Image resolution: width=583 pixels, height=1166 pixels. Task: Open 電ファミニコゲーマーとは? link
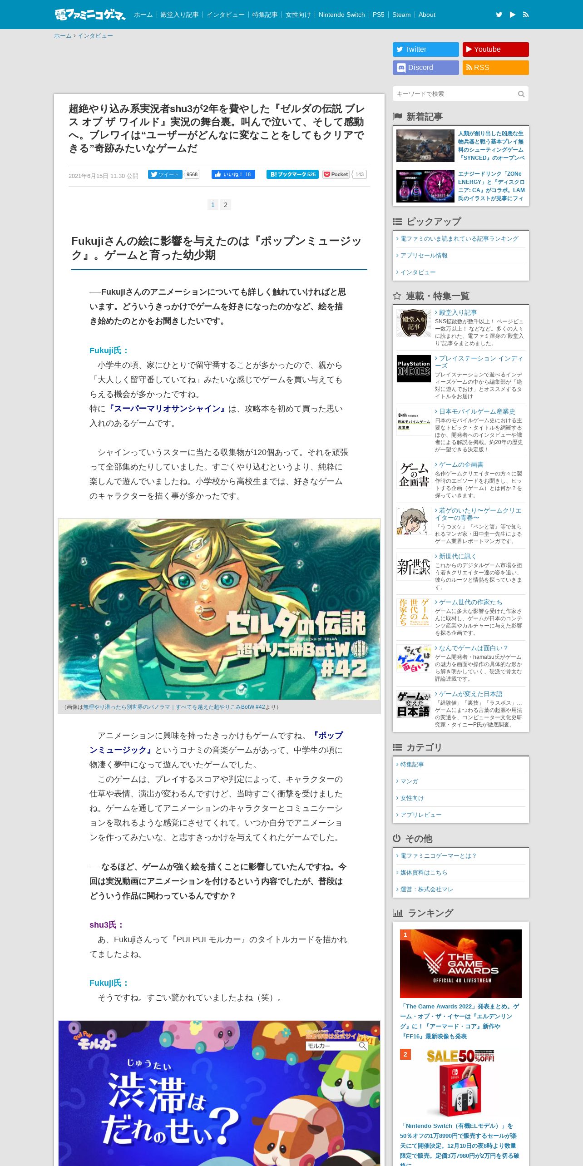438,856
